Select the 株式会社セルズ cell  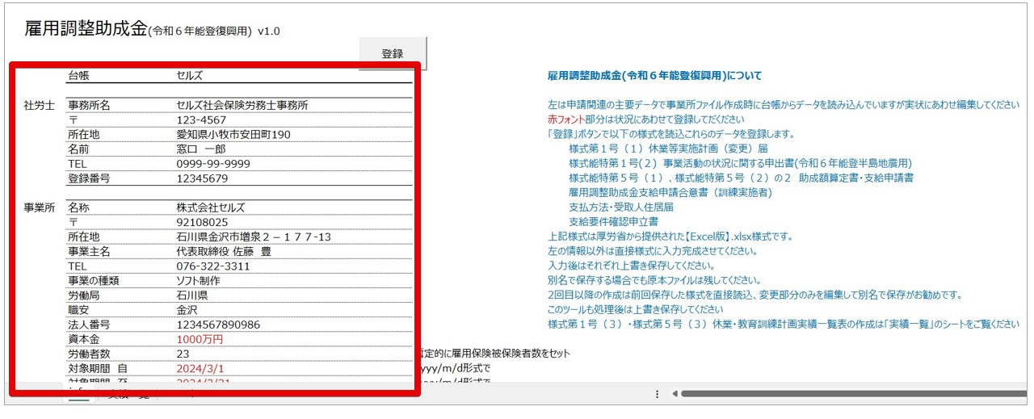[211, 207]
